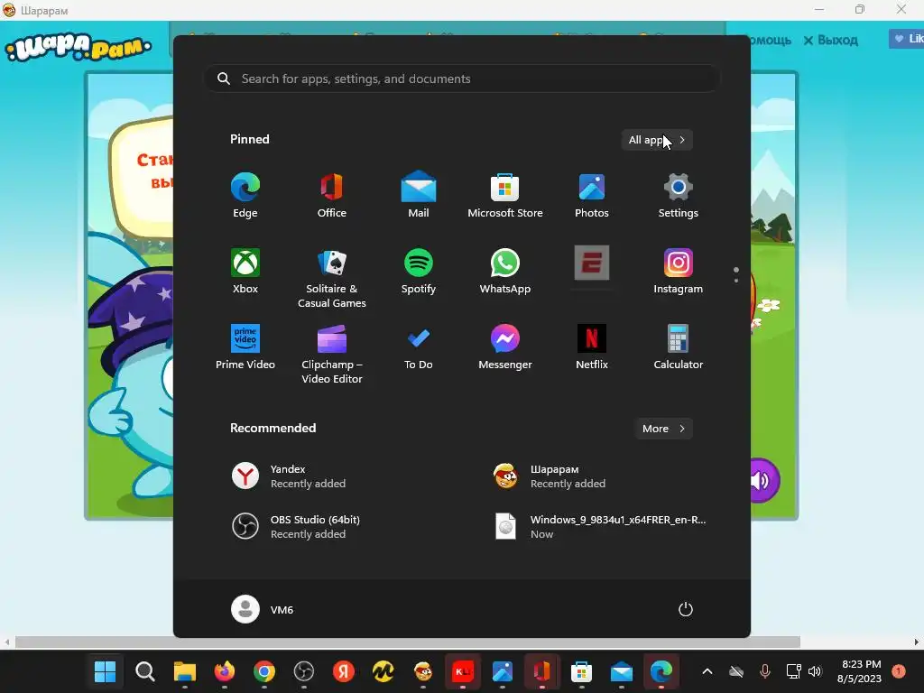Image resolution: width=924 pixels, height=693 pixels.
Task: Click the Start menu search field
Action: (x=462, y=79)
